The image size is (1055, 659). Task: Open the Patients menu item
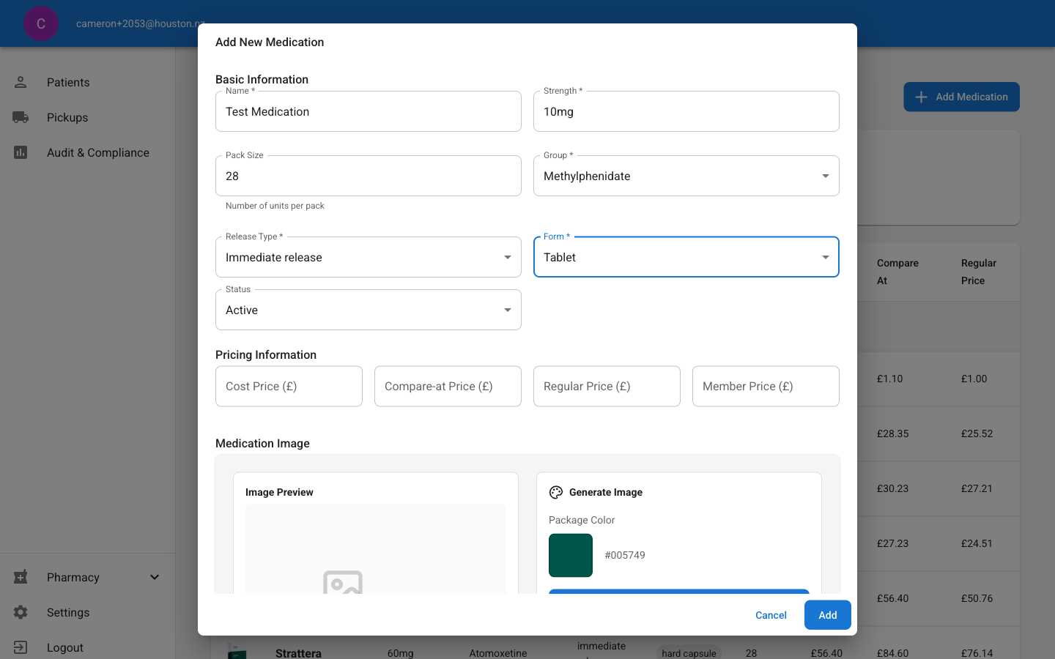88,82
